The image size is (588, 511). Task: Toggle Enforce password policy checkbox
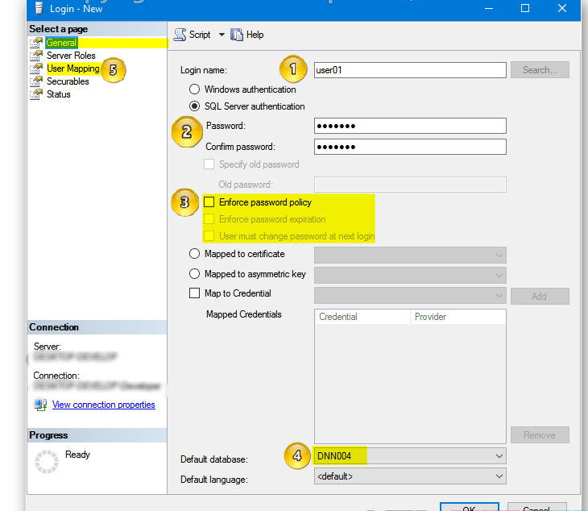[209, 202]
